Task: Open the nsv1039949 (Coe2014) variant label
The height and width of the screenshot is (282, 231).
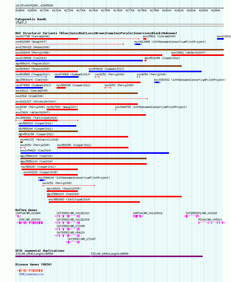Action: point(31,58)
